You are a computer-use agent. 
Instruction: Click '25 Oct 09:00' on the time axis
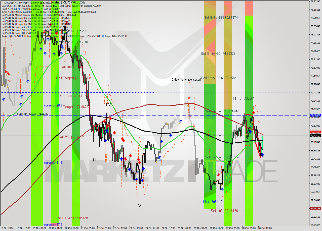(x=184, y=228)
